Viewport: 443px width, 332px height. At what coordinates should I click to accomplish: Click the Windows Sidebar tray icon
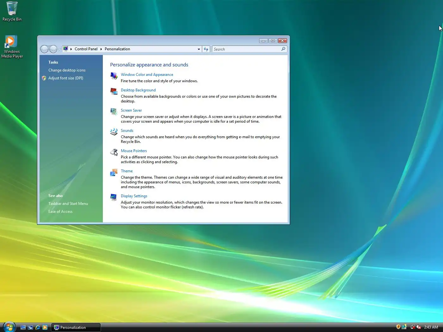[x=404, y=327]
